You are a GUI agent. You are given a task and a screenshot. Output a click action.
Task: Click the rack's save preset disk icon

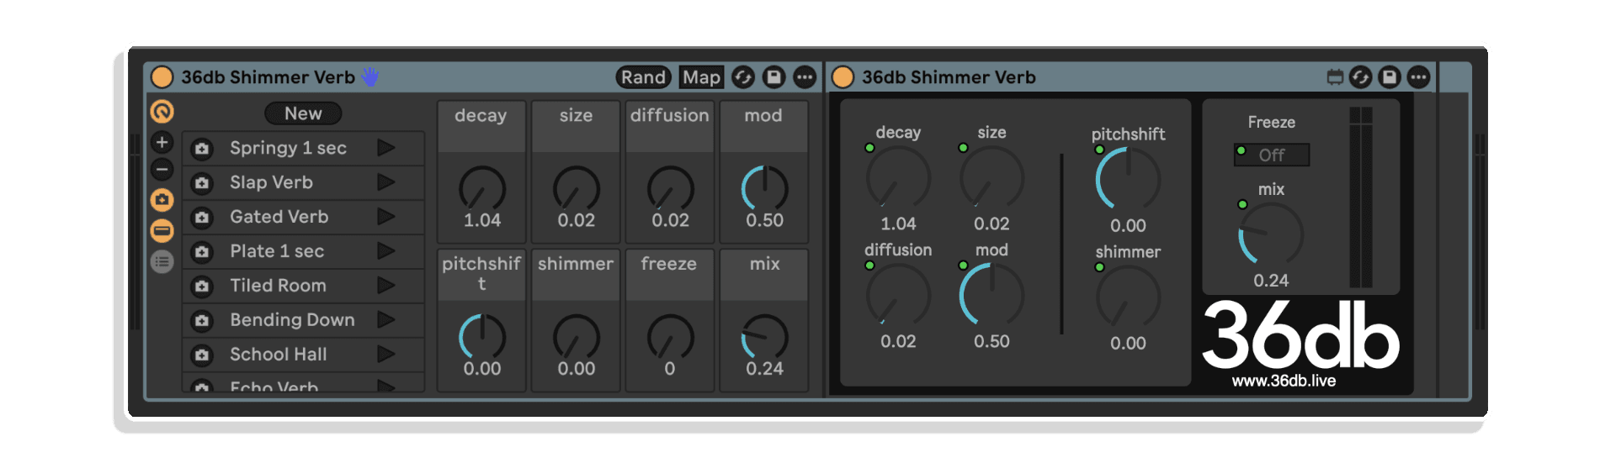[773, 77]
